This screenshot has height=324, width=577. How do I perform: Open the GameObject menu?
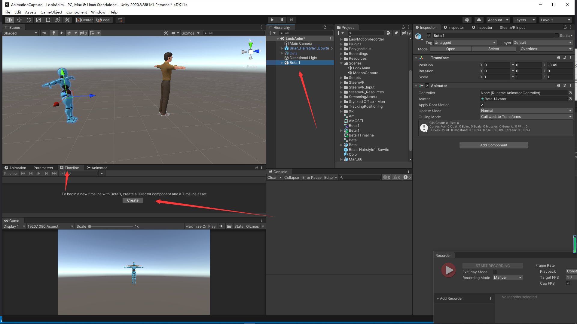pos(51,12)
